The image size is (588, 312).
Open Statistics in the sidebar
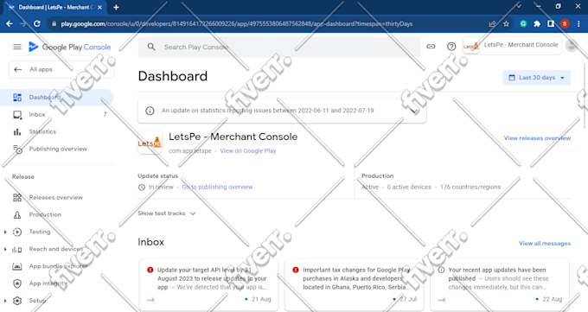[x=56, y=131]
